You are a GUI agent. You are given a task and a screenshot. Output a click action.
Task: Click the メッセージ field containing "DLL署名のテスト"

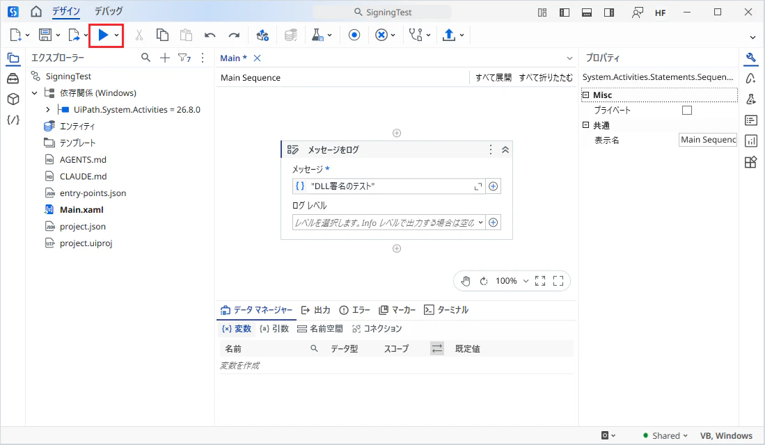click(x=389, y=186)
